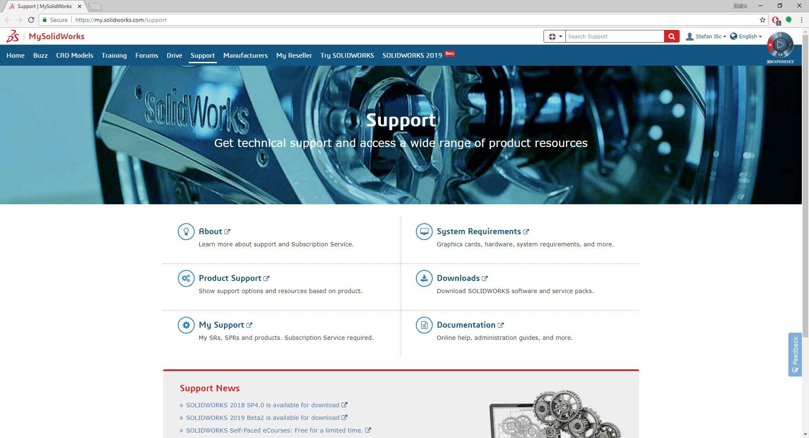This screenshot has height=438, width=809.
Task: Select the Forums navigation item
Action: click(147, 55)
